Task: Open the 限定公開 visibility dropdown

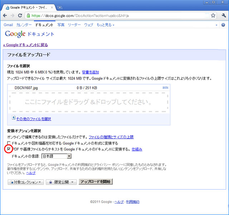Action: point(61,182)
